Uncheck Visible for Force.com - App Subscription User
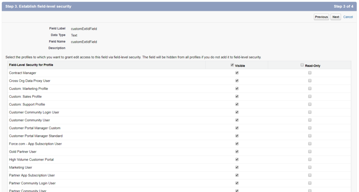 coord(237,144)
